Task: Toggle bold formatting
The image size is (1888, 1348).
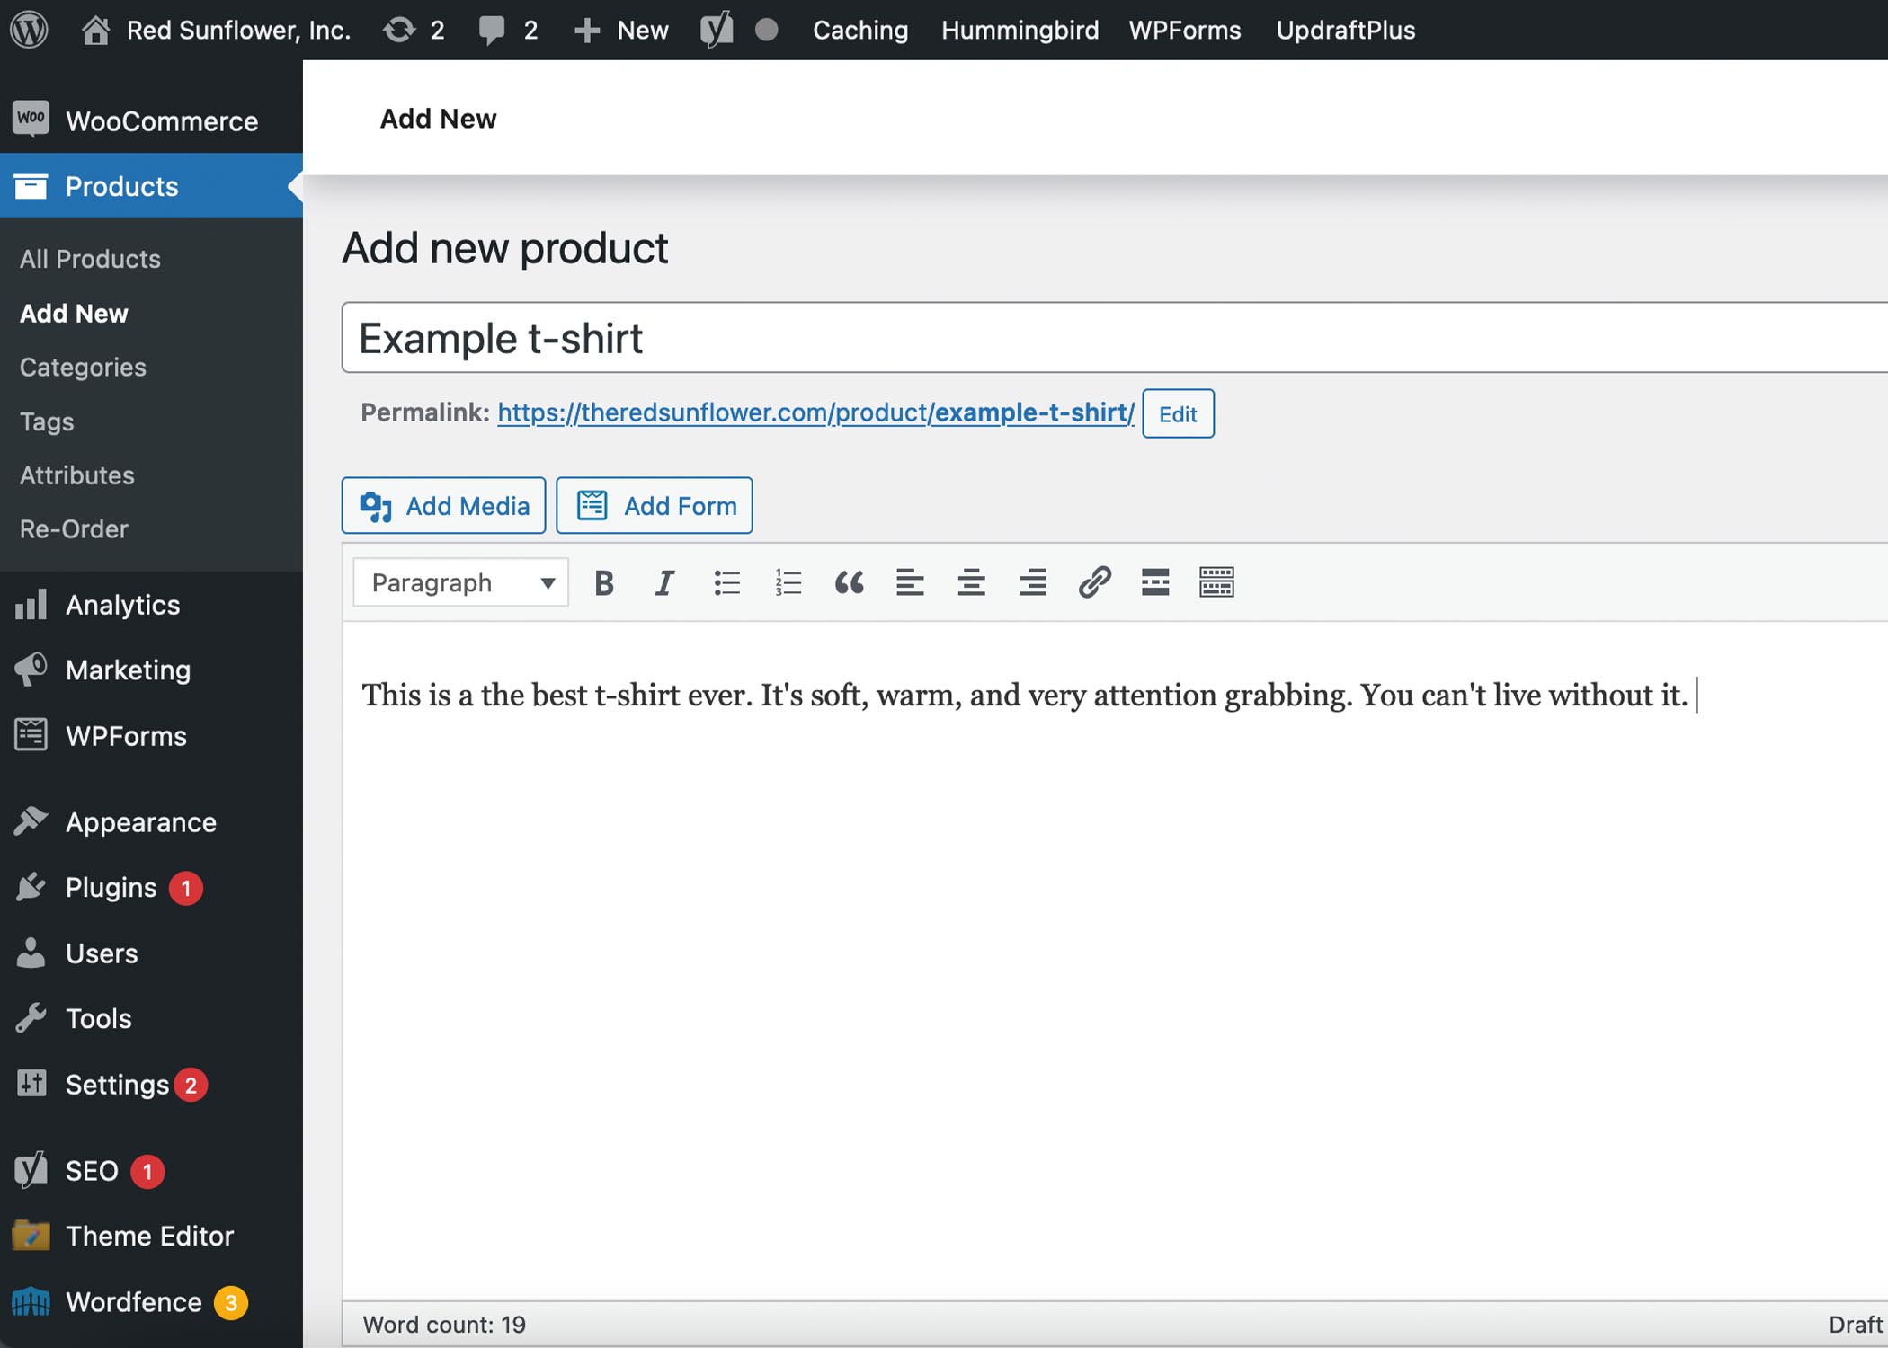Action: (x=604, y=582)
